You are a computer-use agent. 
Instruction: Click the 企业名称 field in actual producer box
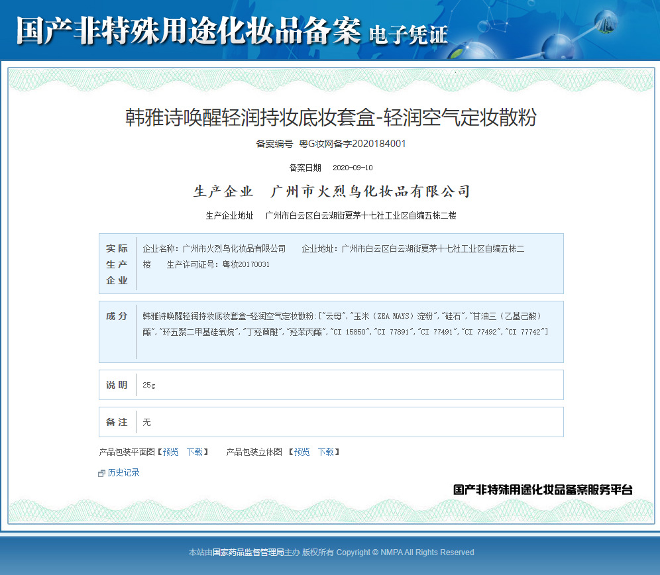pos(214,249)
